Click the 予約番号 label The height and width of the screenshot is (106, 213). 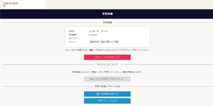point(72,35)
